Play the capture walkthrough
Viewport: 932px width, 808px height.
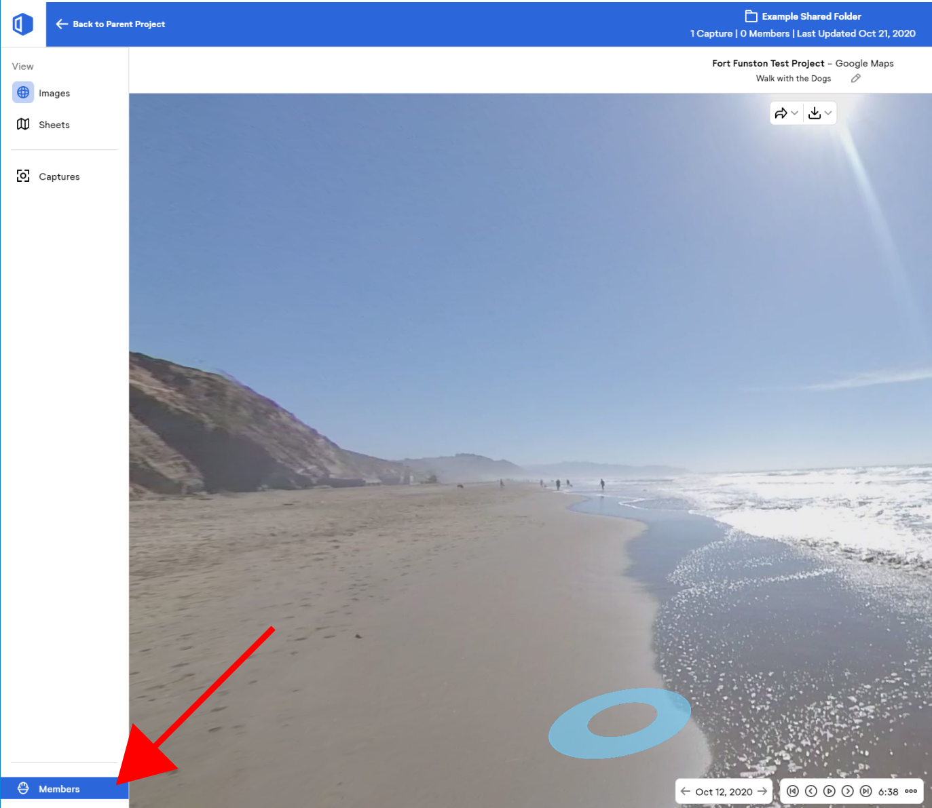[x=830, y=791]
